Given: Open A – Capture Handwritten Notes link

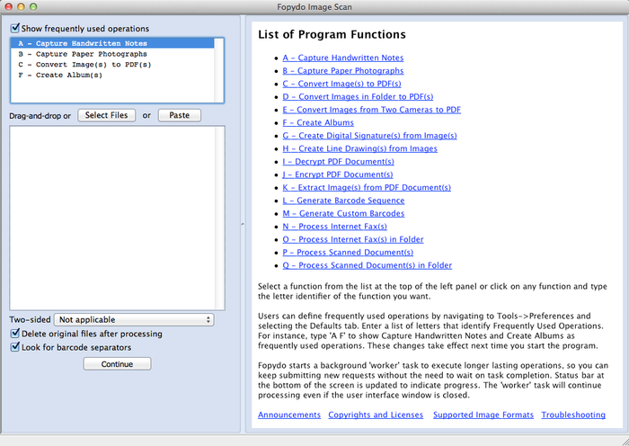Looking at the screenshot, I should point(343,58).
